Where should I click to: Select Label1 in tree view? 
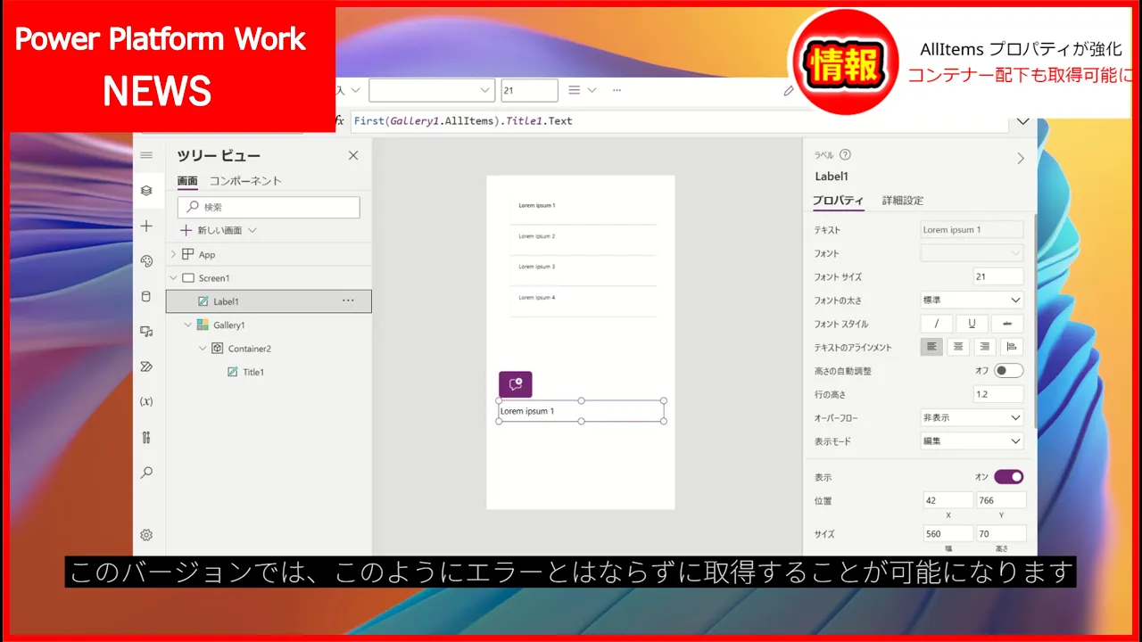pos(269,301)
